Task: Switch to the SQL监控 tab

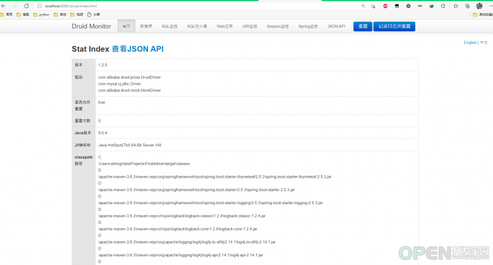Action: point(169,26)
